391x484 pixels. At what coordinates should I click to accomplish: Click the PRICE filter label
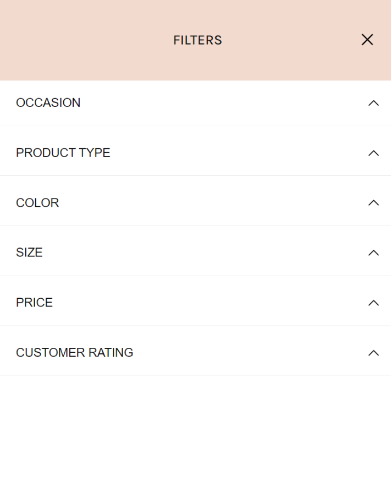pos(34,303)
